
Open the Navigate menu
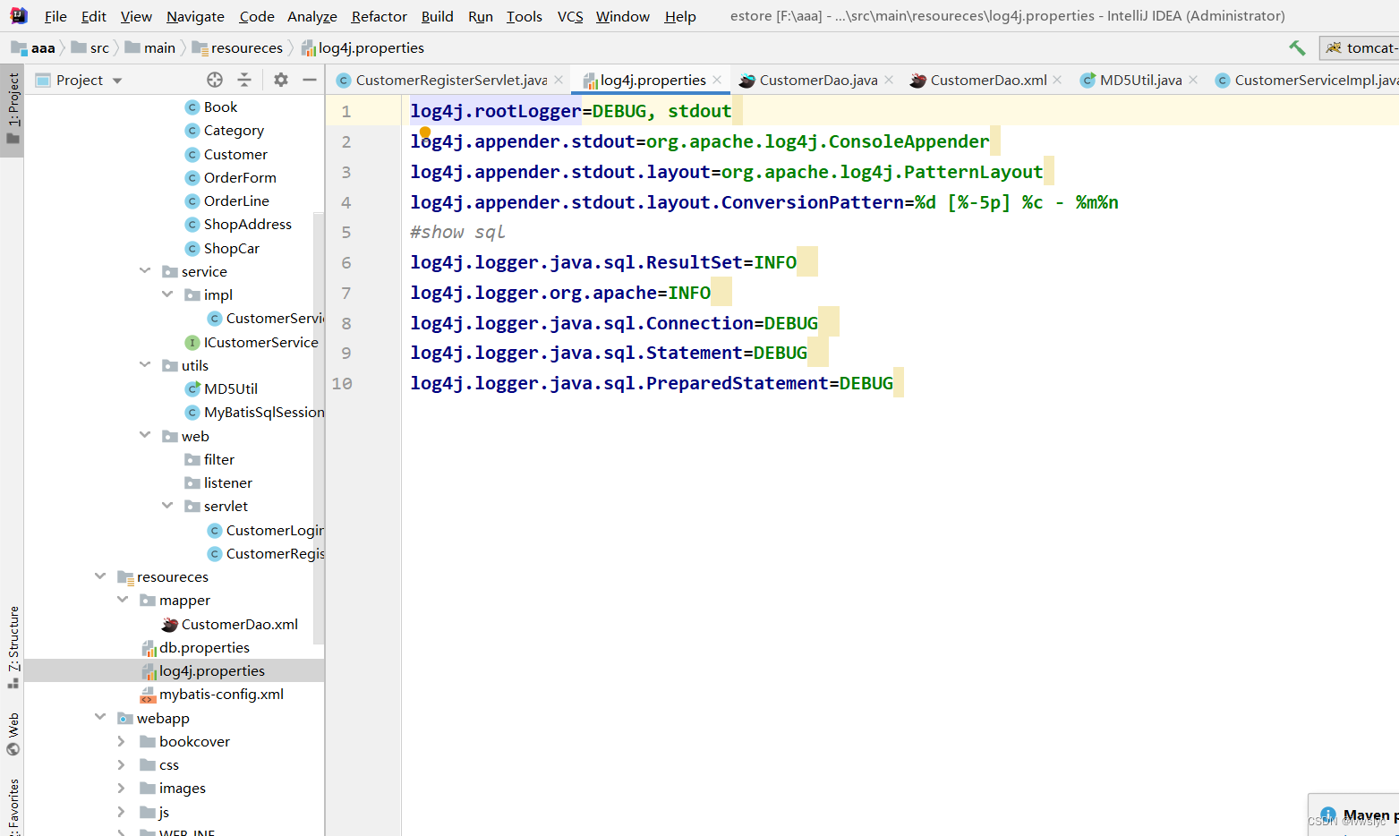195,16
